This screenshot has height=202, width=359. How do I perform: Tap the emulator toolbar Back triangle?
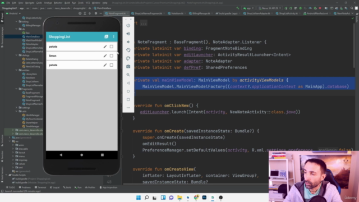[128, 83]
